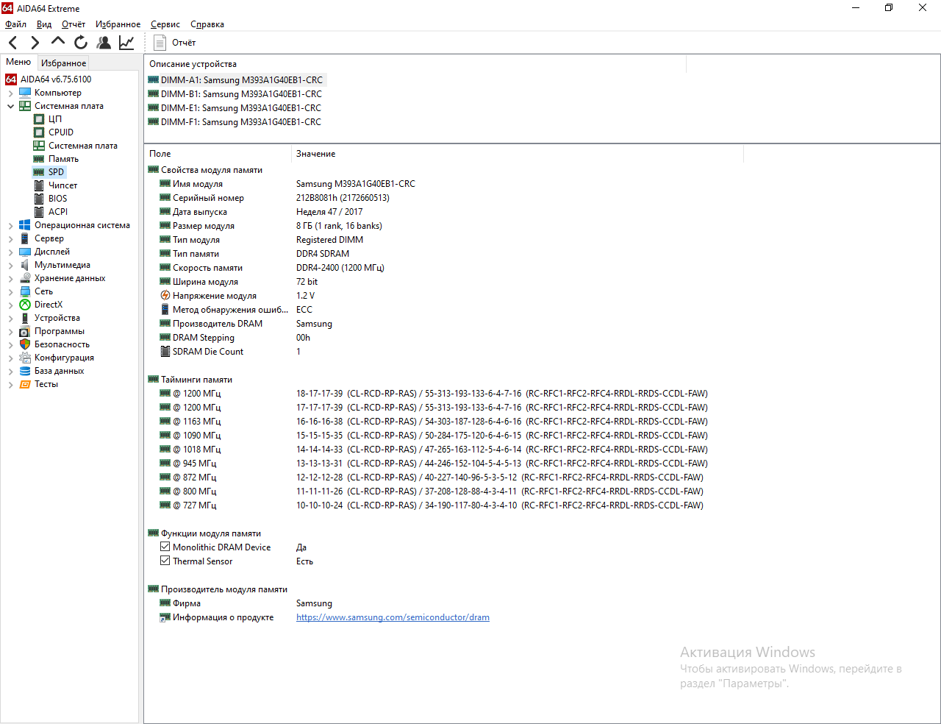Expand the Мультимедиа tree node
This screenshot has width=941, height=724.
click(10, 265)
